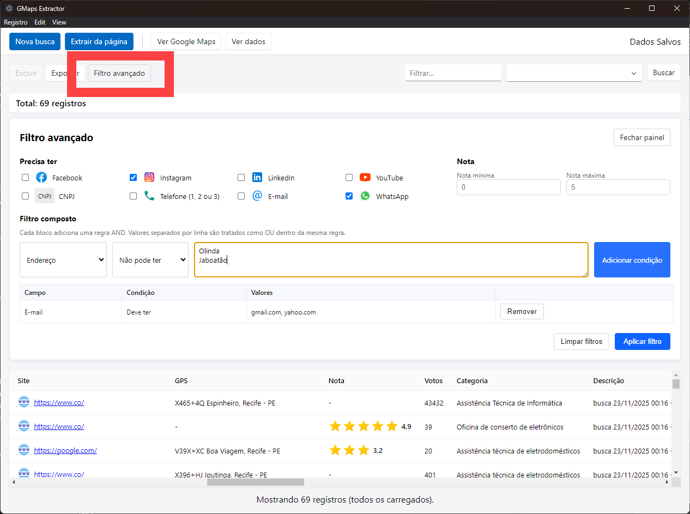Click the CNPJ badge icon
Viewport: 690px width, 514px height.
pos(45,196)
